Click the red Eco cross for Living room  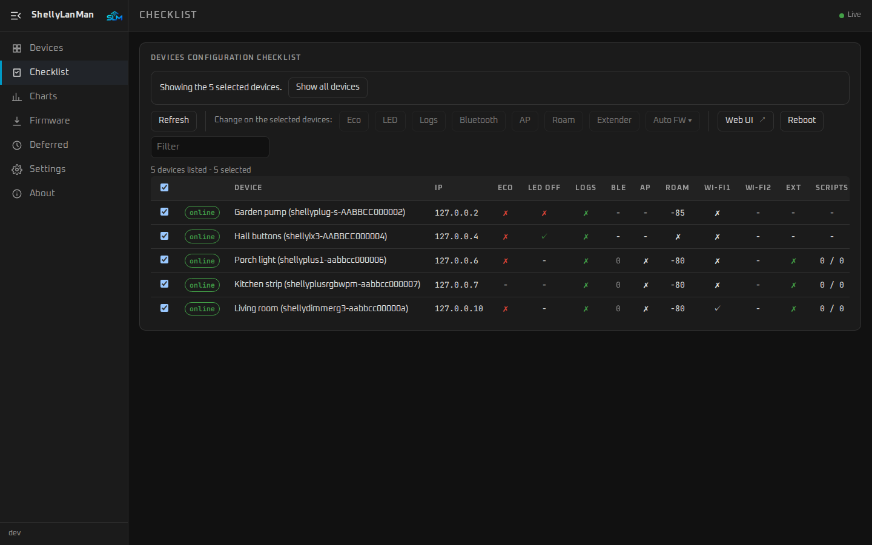[505, 309]
